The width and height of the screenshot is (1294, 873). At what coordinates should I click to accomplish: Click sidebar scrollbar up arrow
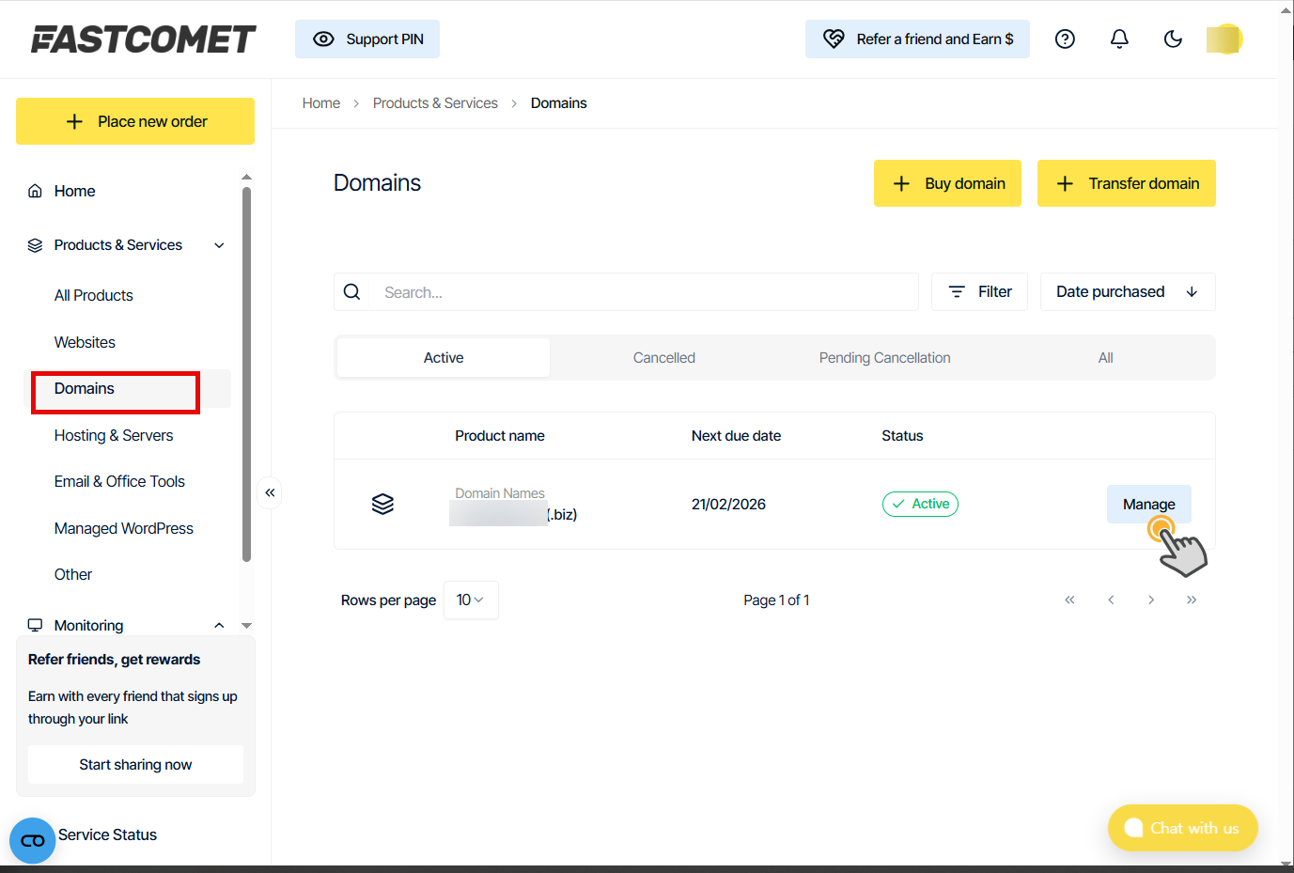(x=246, y=177)
